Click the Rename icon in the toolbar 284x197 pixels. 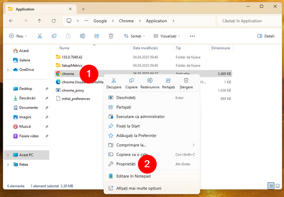(x=82, y=36)
